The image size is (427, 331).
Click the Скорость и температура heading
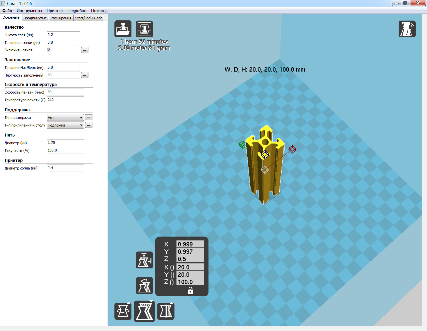(31, 85)
